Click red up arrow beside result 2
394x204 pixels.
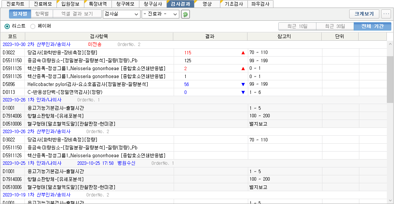click(243, 69)
